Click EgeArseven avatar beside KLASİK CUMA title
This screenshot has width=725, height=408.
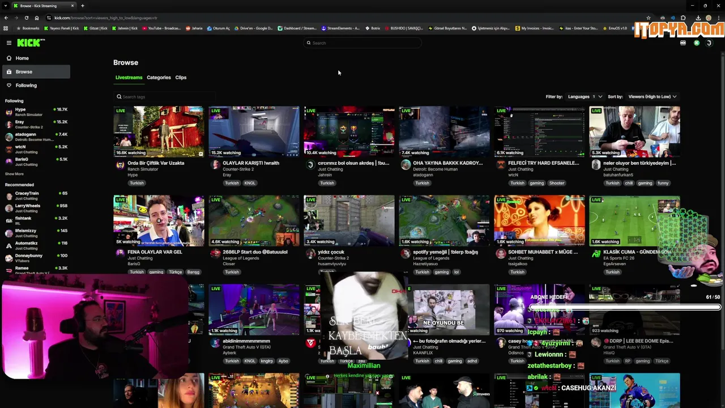click(x=596, y=254)
